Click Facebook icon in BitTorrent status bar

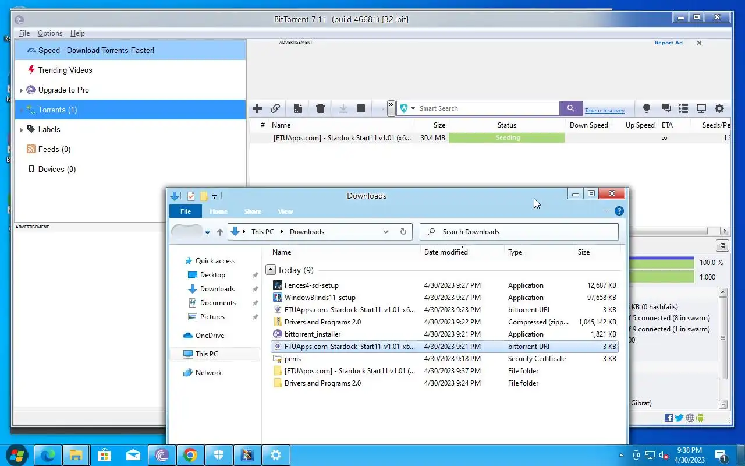point(669,418)
